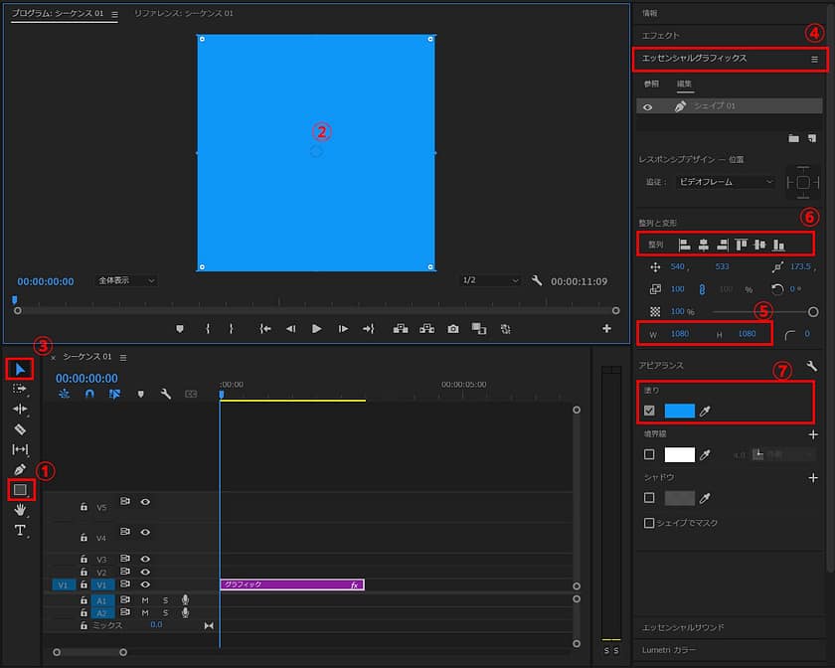Click the blue fill color swatch
This screenshot has height=668, width=835.
click(679, 411)
